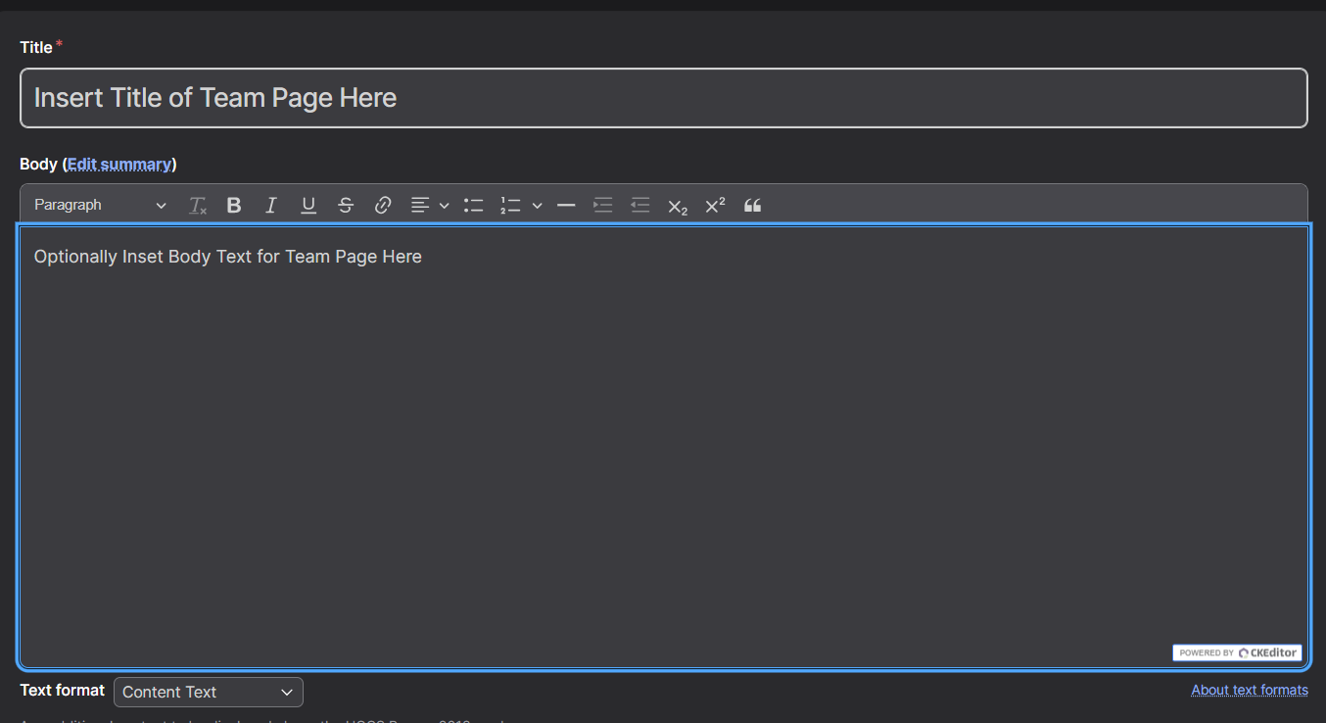Click into the Body text editor area

coord(664,447)
